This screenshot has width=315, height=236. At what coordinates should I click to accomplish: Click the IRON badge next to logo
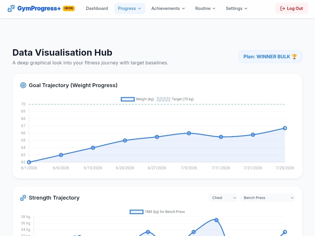point(69,8)
